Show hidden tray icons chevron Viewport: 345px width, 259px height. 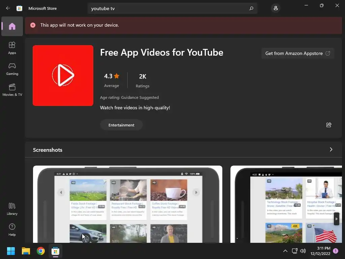click(x=285, y=251)
